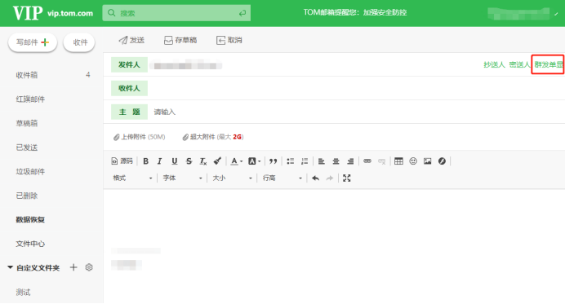Open the background color picker
Image resolution: width=565 pixels, height=304 pixels.
(255, 161)
